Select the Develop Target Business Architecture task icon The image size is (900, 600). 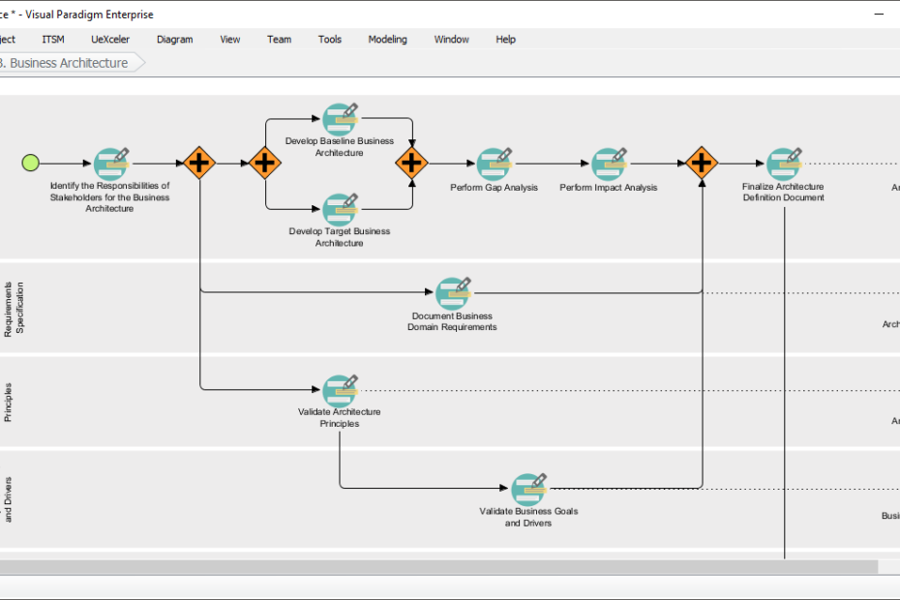click(339, 209)
